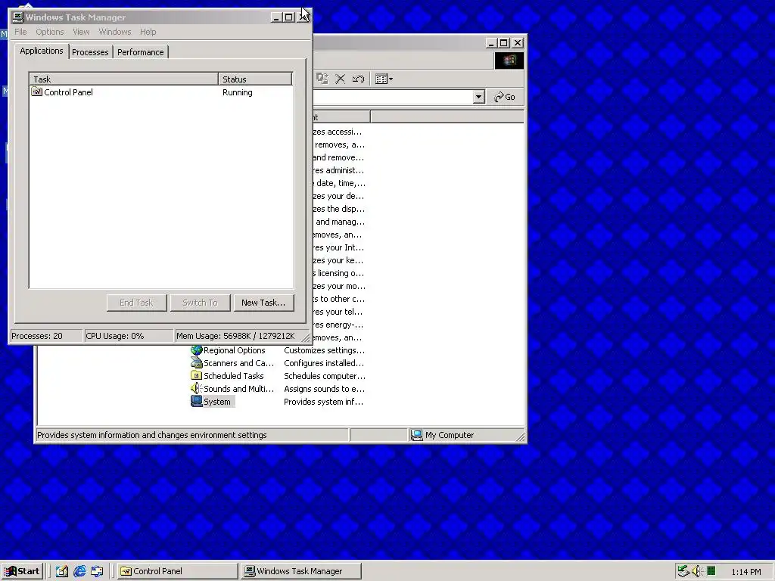Click the End Task button
Image resolution: width=775 pixels, height=581 pixels.
[x=136, y=303]
